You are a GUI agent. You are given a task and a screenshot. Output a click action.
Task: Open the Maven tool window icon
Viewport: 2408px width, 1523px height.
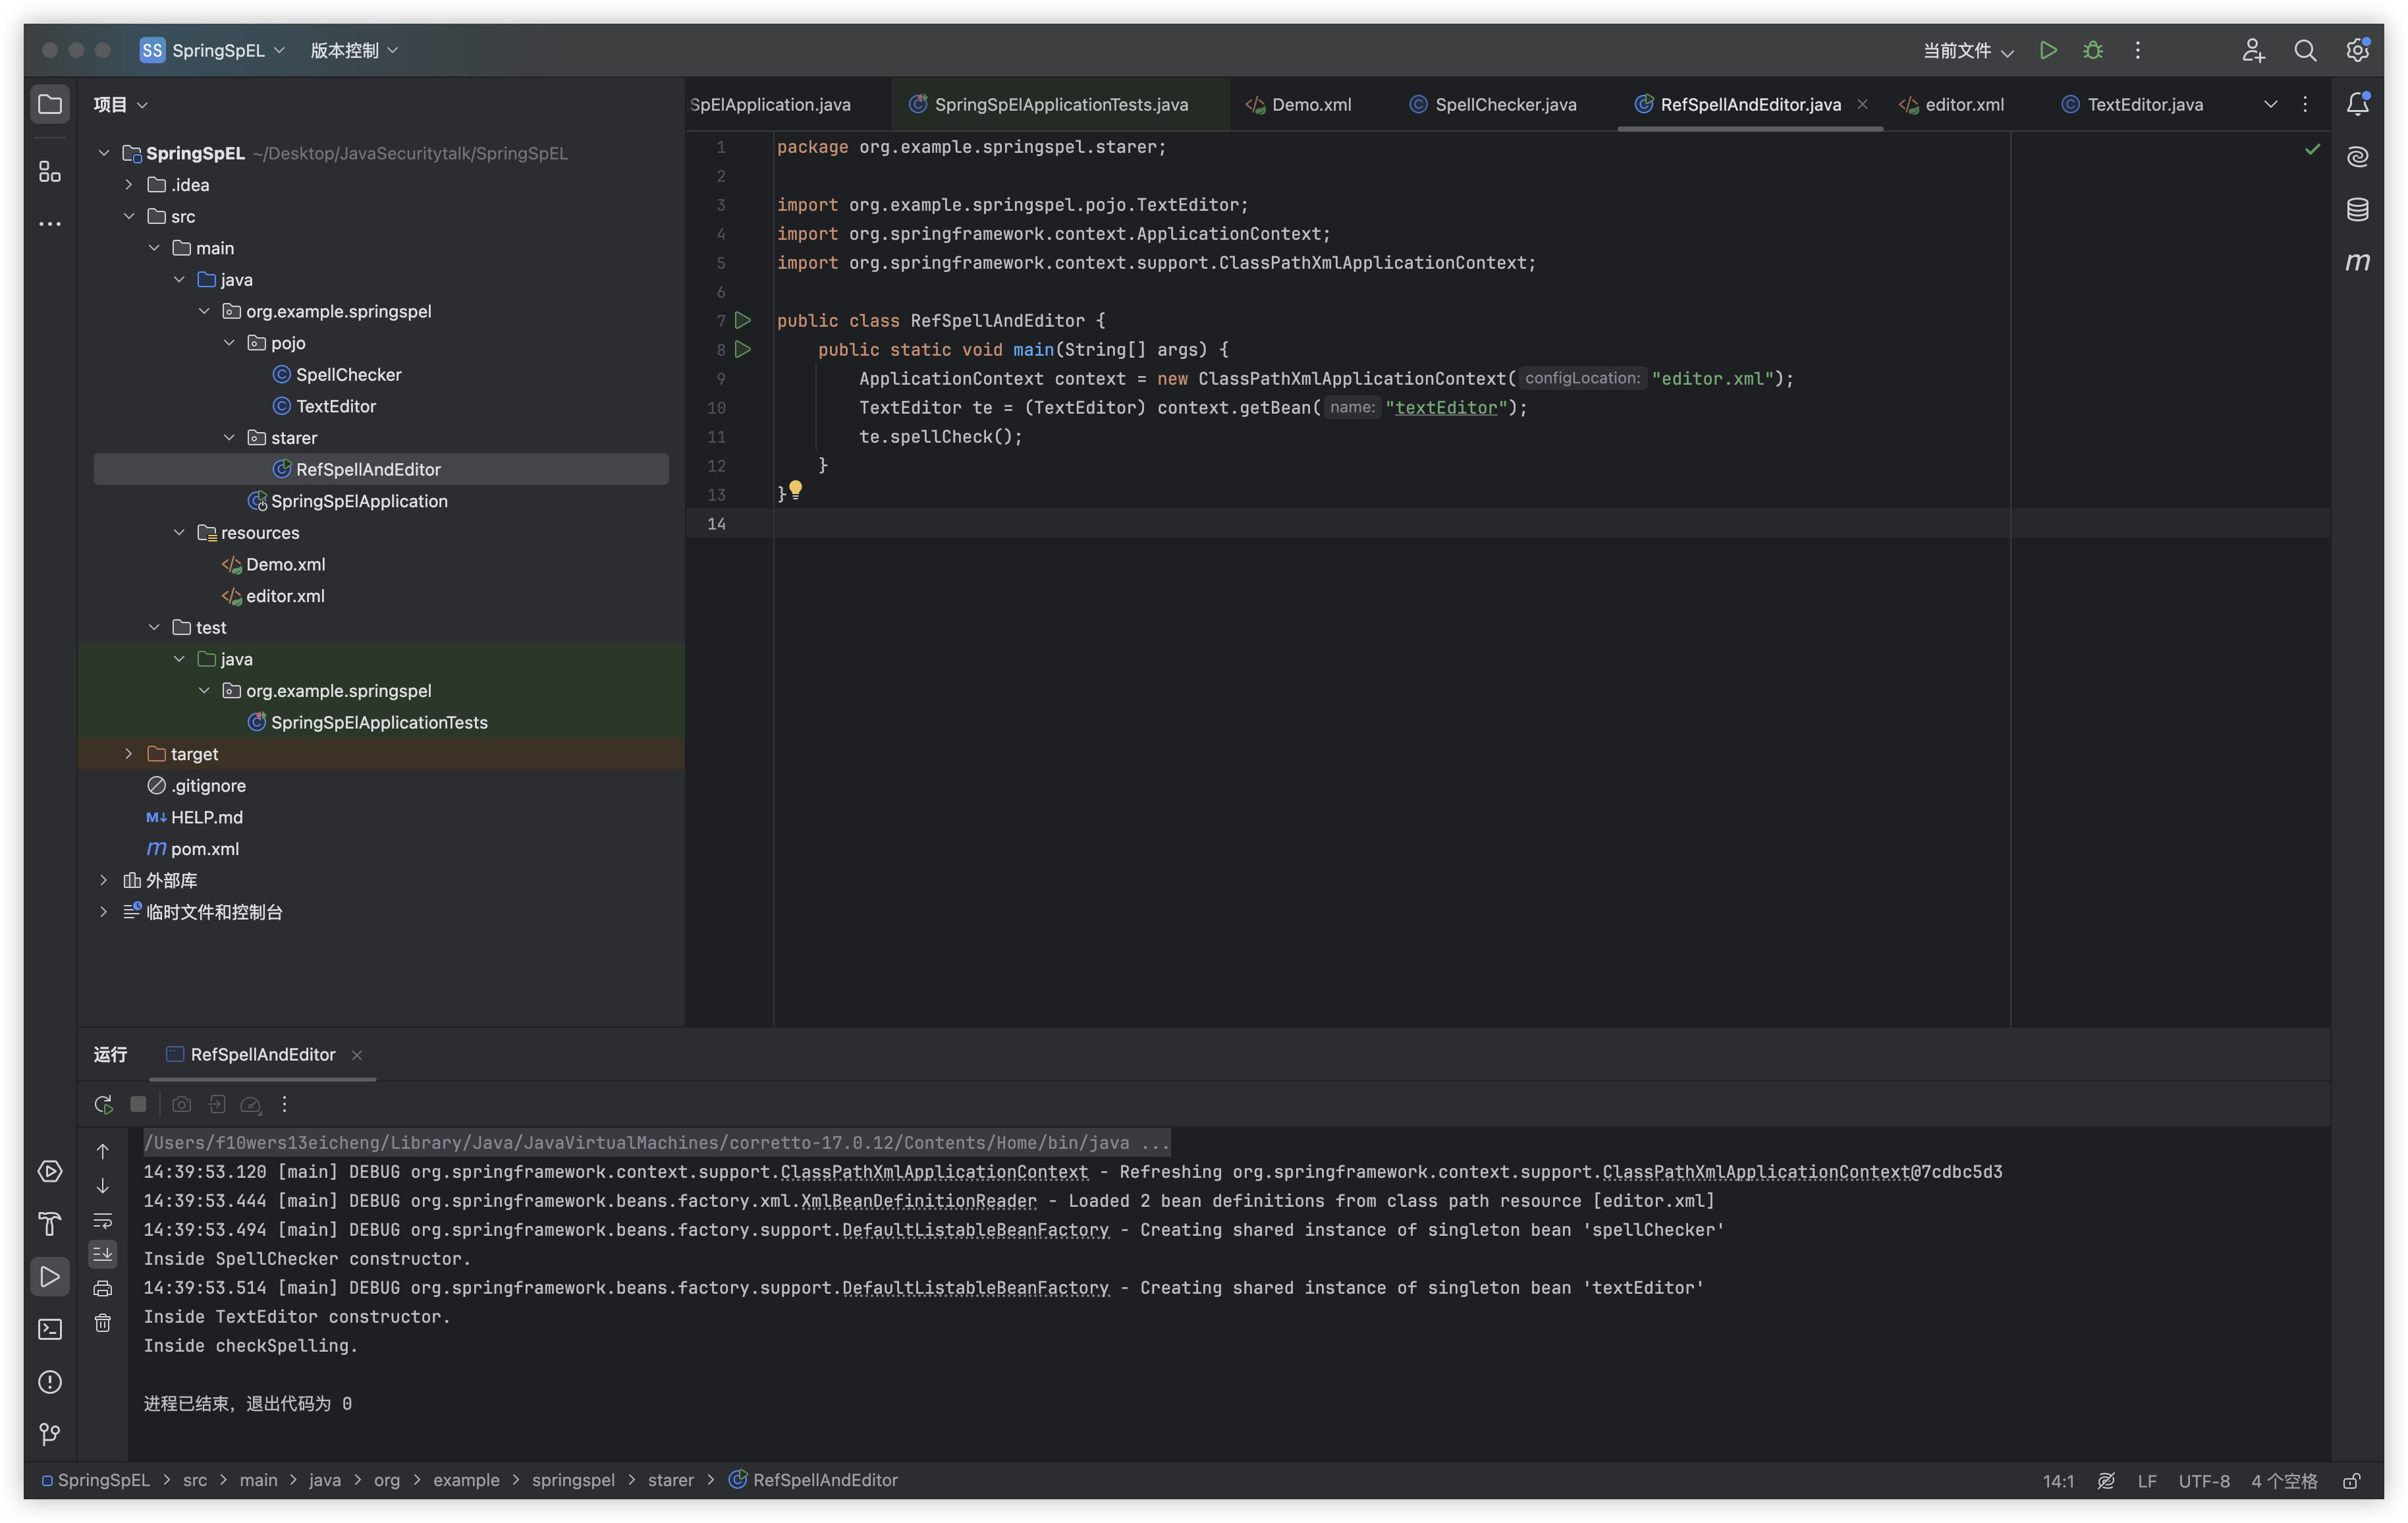(2358, 262)
